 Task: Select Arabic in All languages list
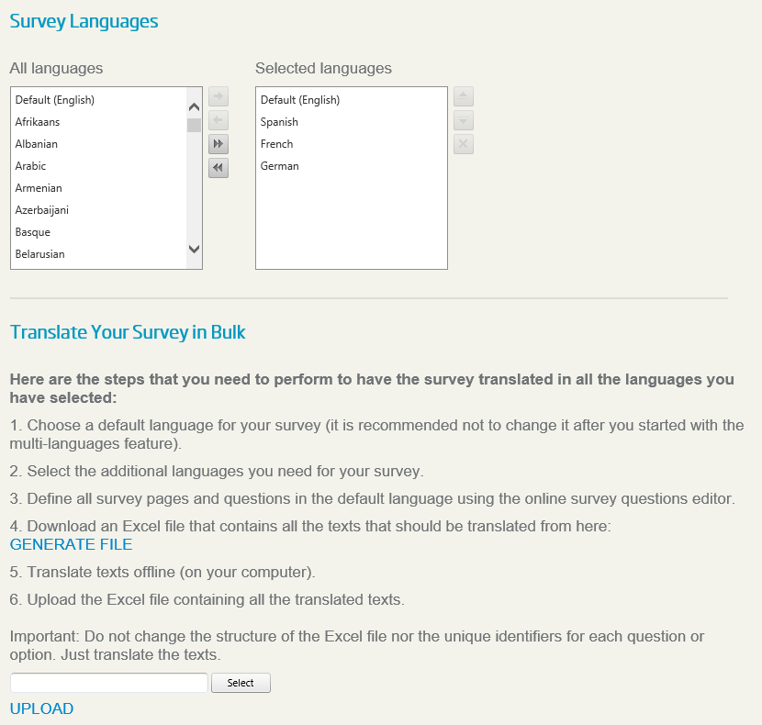pyautogui.click(x=98, y=166)
